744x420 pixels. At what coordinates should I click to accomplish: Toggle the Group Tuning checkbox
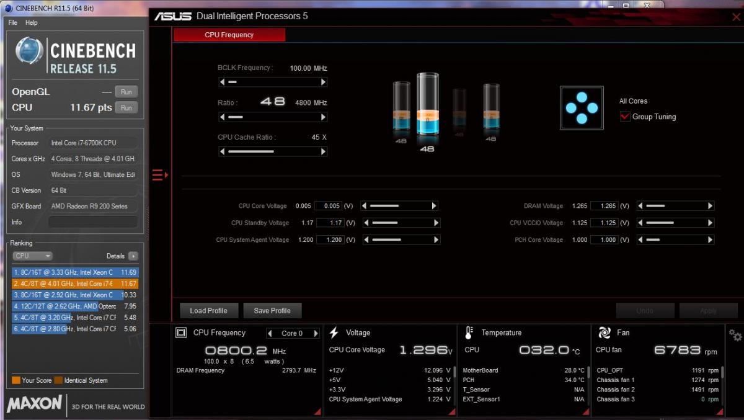coord(625,117)
